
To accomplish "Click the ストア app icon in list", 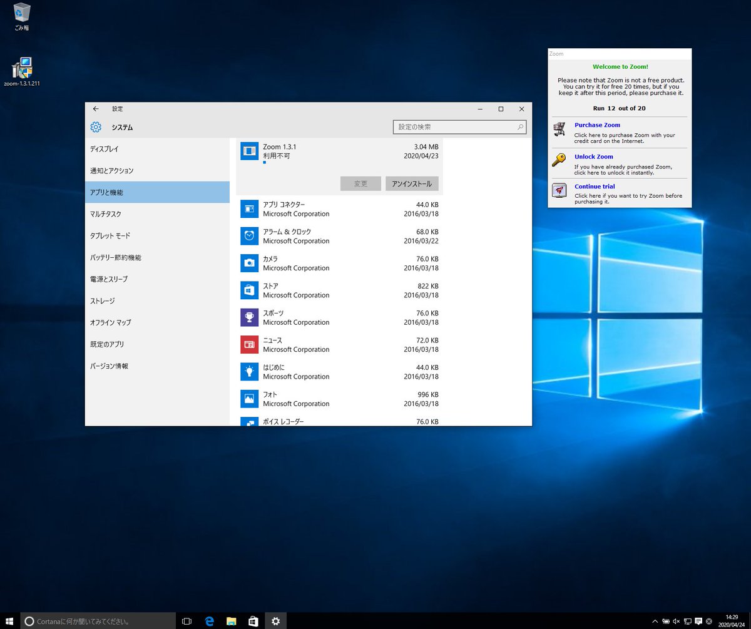I will [249, 290].
